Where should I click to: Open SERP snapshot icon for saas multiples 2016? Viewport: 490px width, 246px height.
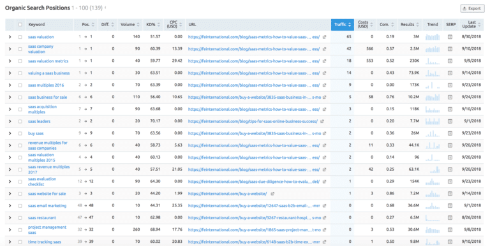450,85
